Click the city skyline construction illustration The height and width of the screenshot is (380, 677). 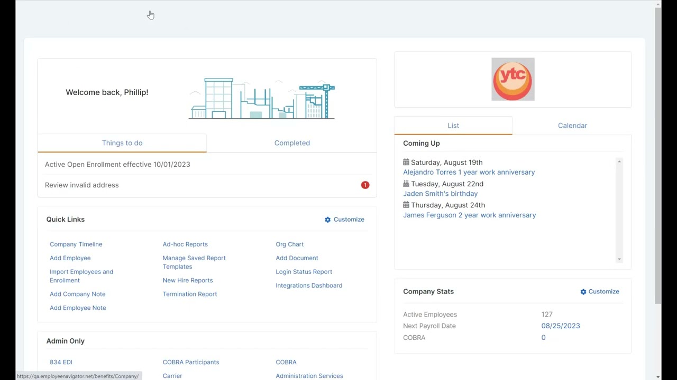262,99
